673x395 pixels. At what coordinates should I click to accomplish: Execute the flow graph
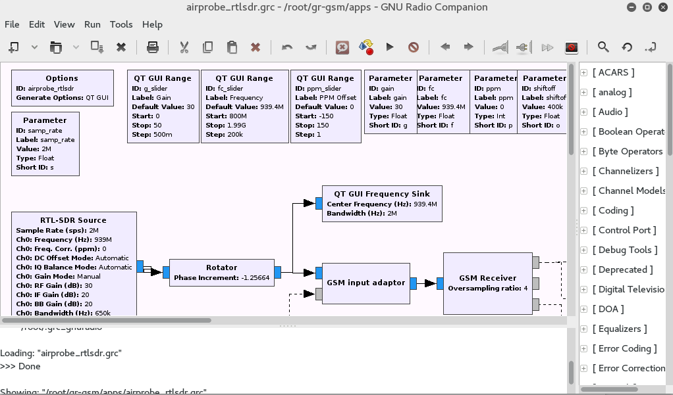pos(390,47)
